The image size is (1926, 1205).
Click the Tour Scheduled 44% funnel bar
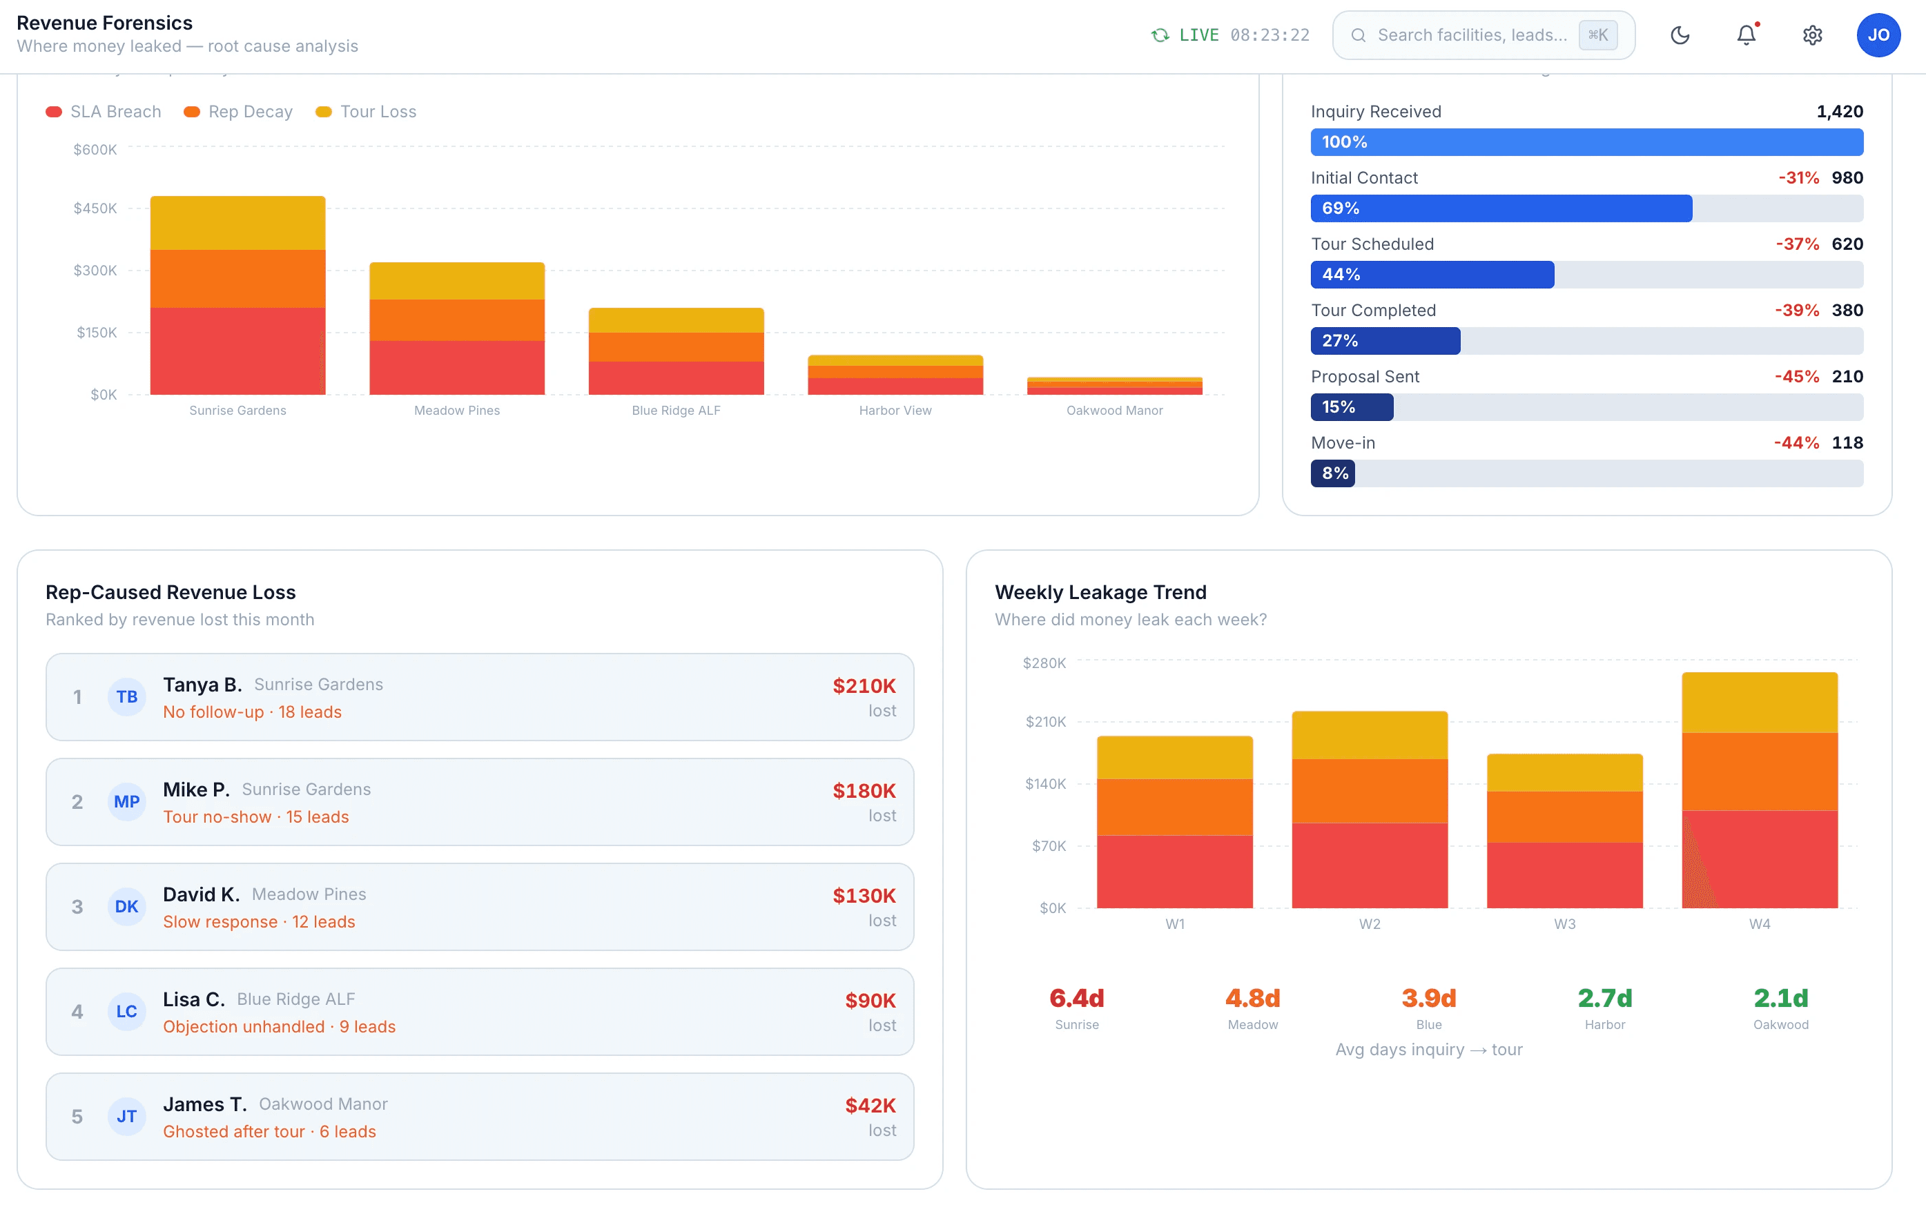1432,275
